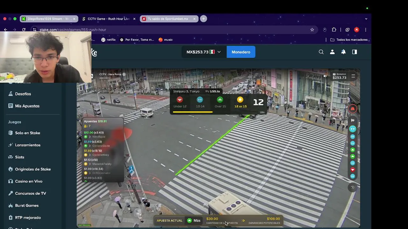Choose the 13-14 bet option
This screenshot has width=408, height=229.
click(200, 102)
